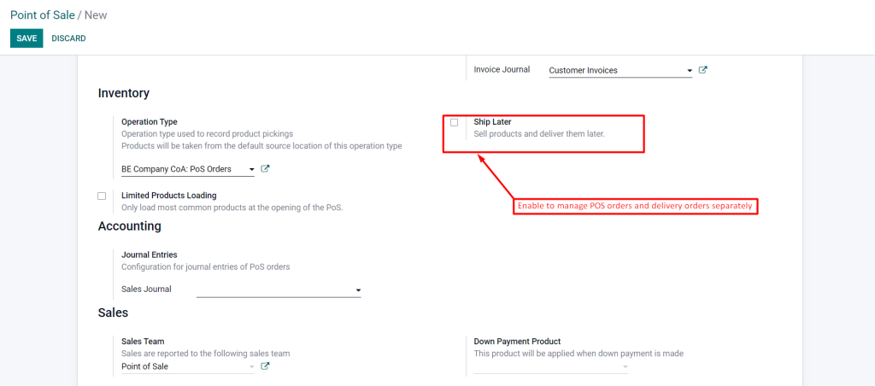Expand the Operation Type dropdown arrow
Viewport: 875px width, 386px height.
[x=251, y=170]
